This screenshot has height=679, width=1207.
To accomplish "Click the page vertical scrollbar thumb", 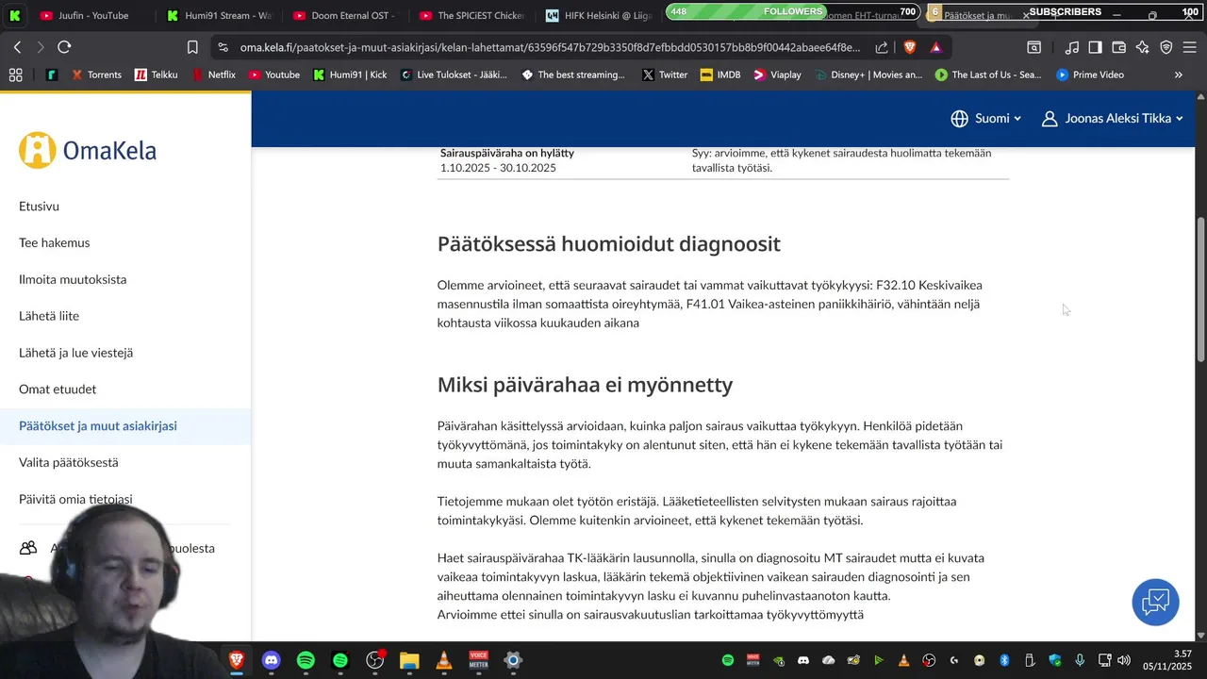I will (1200, 288).
